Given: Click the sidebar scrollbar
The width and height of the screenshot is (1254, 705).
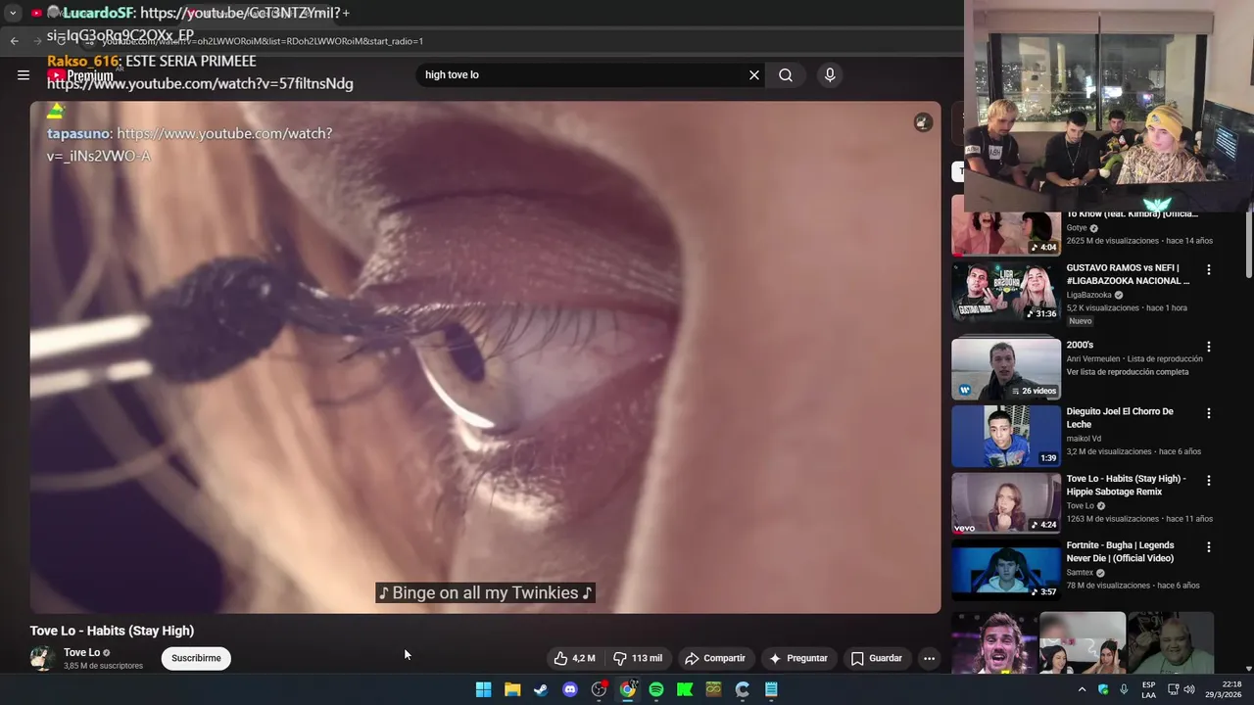Looking at the screenshot, I should click(1248, 245).
